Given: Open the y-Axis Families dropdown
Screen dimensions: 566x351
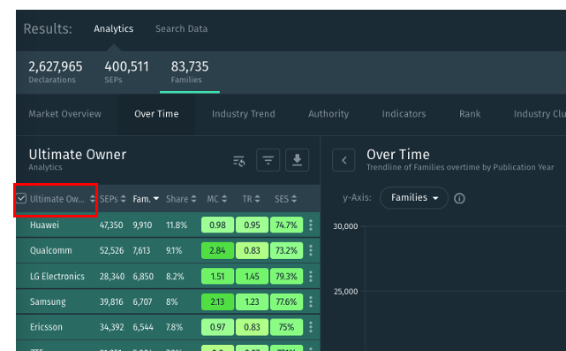Looking at the screenshot, I should [414, 198].
